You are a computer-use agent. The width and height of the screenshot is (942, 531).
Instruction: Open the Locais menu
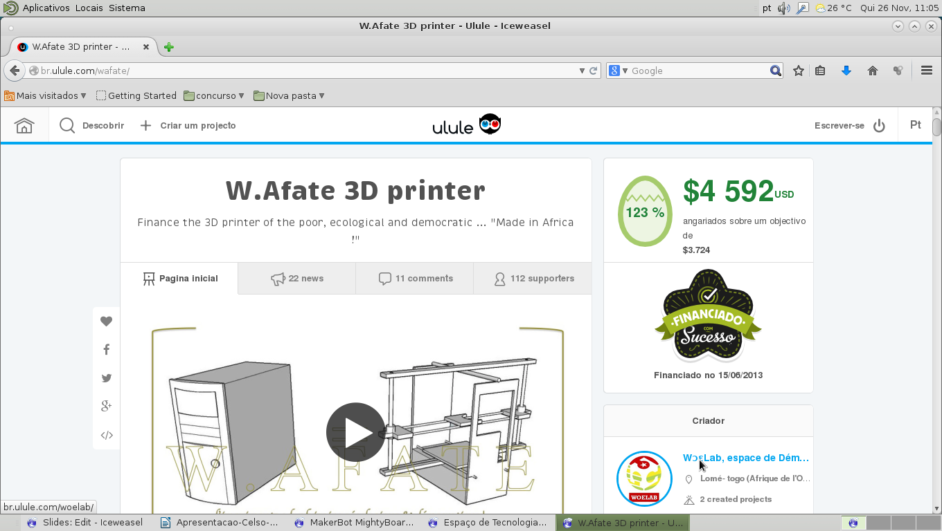click(89, 8)
